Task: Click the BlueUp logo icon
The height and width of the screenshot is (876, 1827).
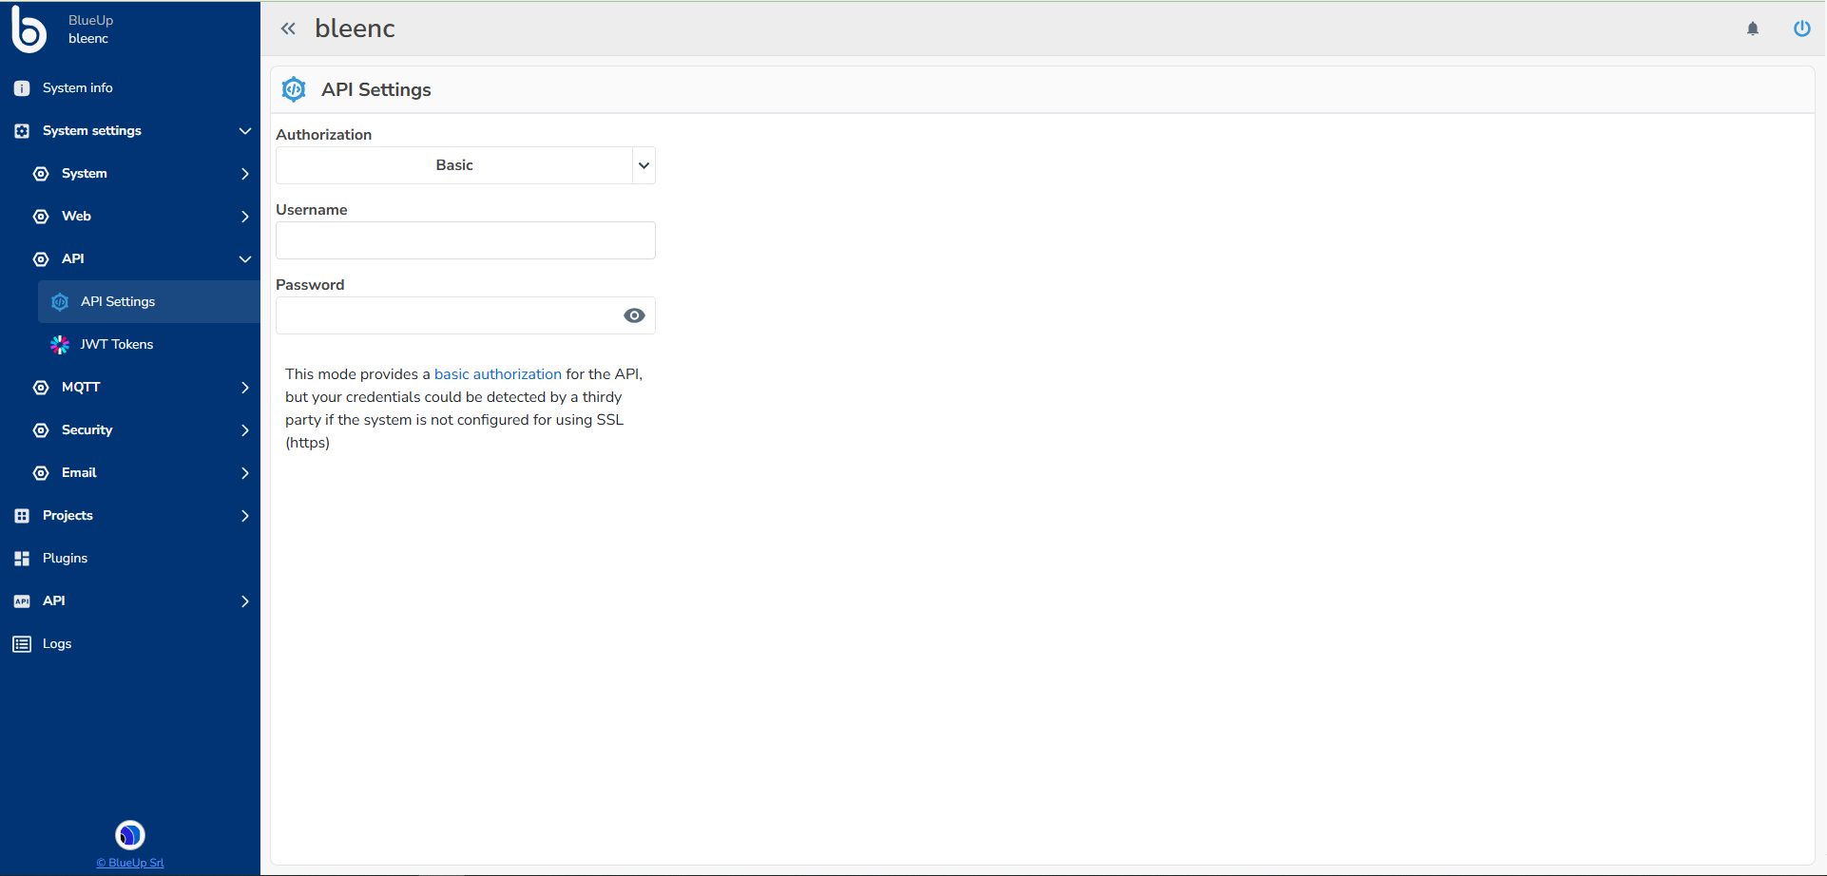Action: pyautogui.click(x=29, y=29)
